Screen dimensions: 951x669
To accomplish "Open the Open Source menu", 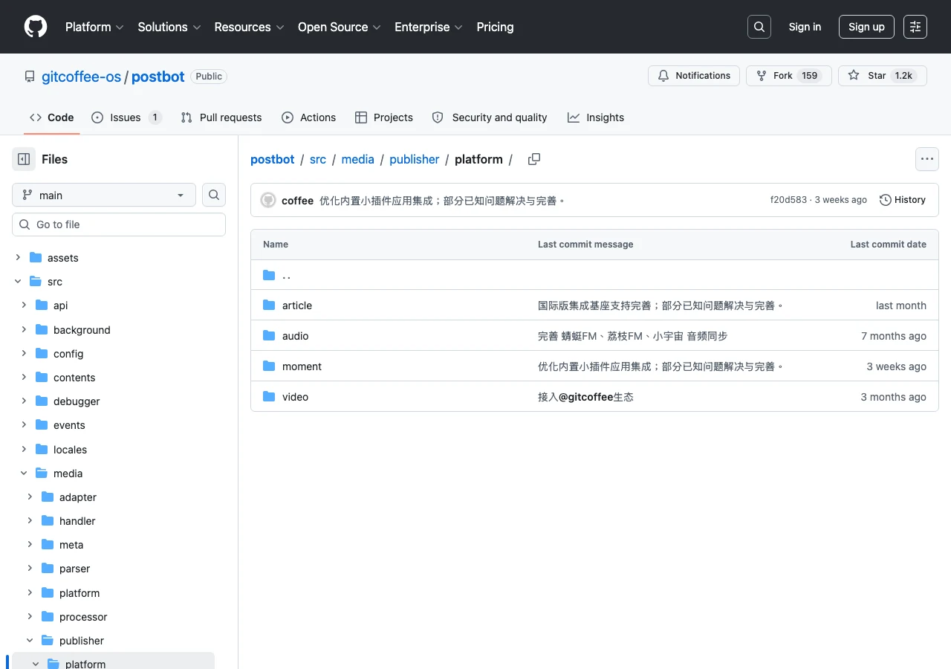I will (340, 27).
